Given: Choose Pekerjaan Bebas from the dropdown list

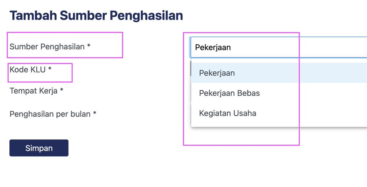Looking at the screenshot, I should [229, 93].
